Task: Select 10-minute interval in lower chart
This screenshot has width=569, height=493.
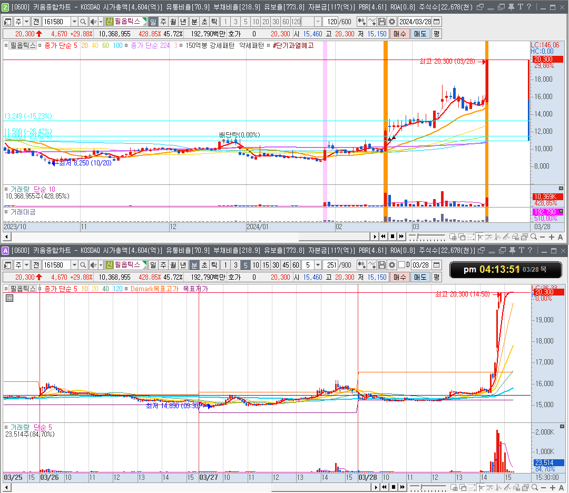Action: point(256,265)
